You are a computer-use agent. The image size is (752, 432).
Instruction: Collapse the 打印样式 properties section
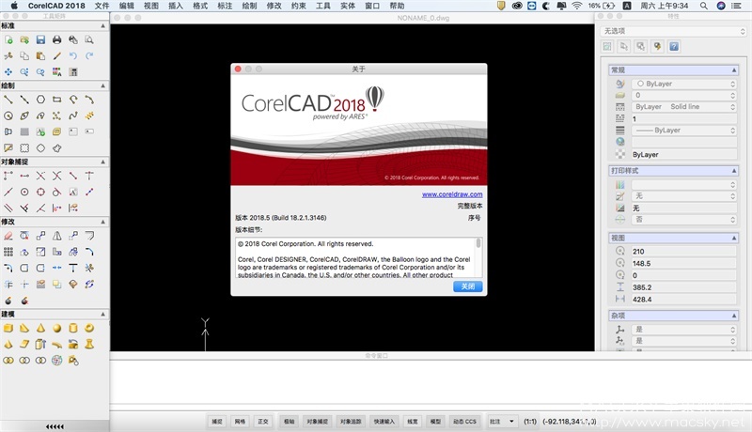point(734,171)
